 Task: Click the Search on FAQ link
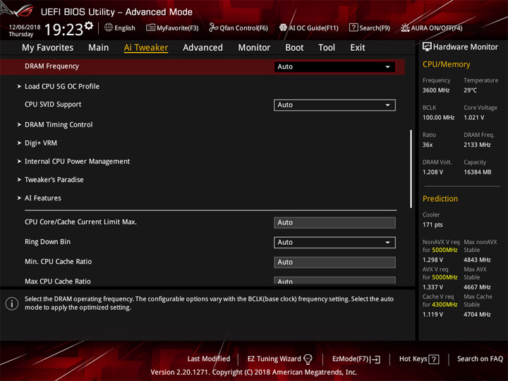[x=480, y=359]
